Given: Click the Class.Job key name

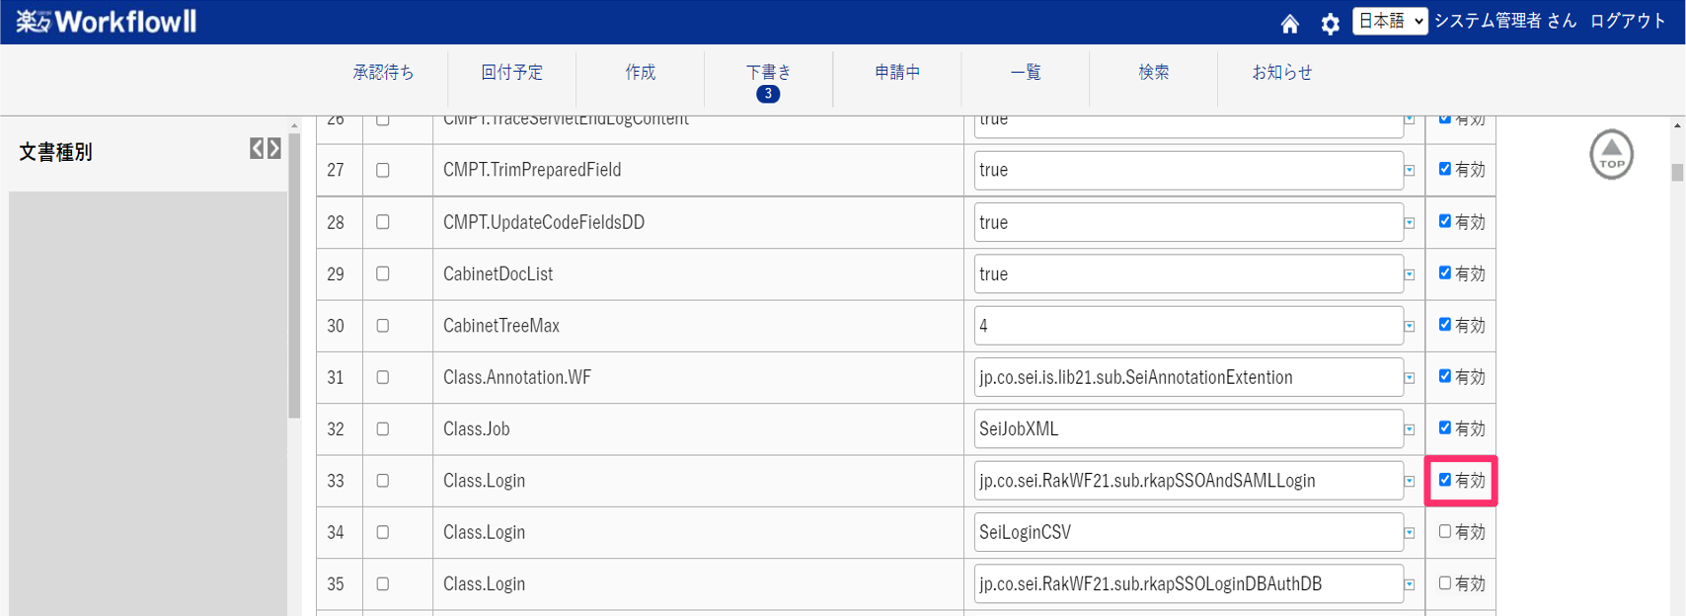Looking at the screenshot, I should click(x=477, y=428).
